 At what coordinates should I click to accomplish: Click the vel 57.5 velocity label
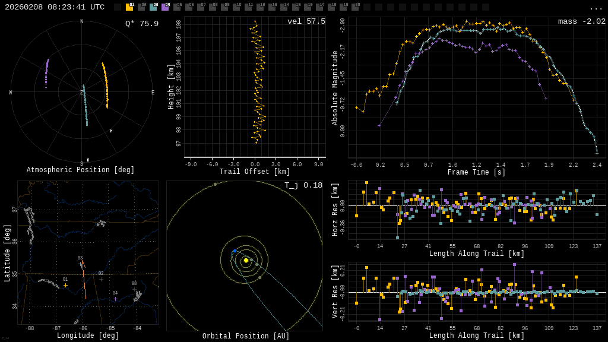click(306, 21)
